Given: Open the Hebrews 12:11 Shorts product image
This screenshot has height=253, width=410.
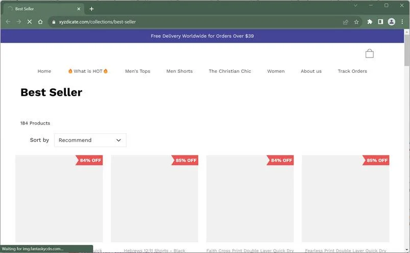Looking at the screenshot, I should click(155, 199).
